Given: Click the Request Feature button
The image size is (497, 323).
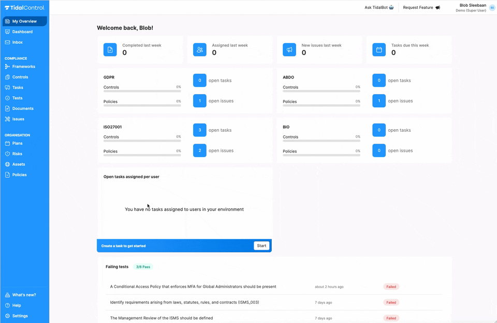Looking at the screenshot, I should point(421,7).
